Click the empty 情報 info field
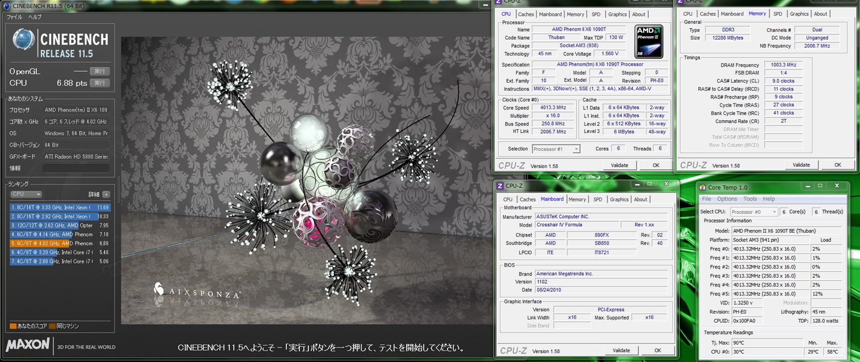Image resolution: width=860 pixels, height=362 pixels. [76, 168]
